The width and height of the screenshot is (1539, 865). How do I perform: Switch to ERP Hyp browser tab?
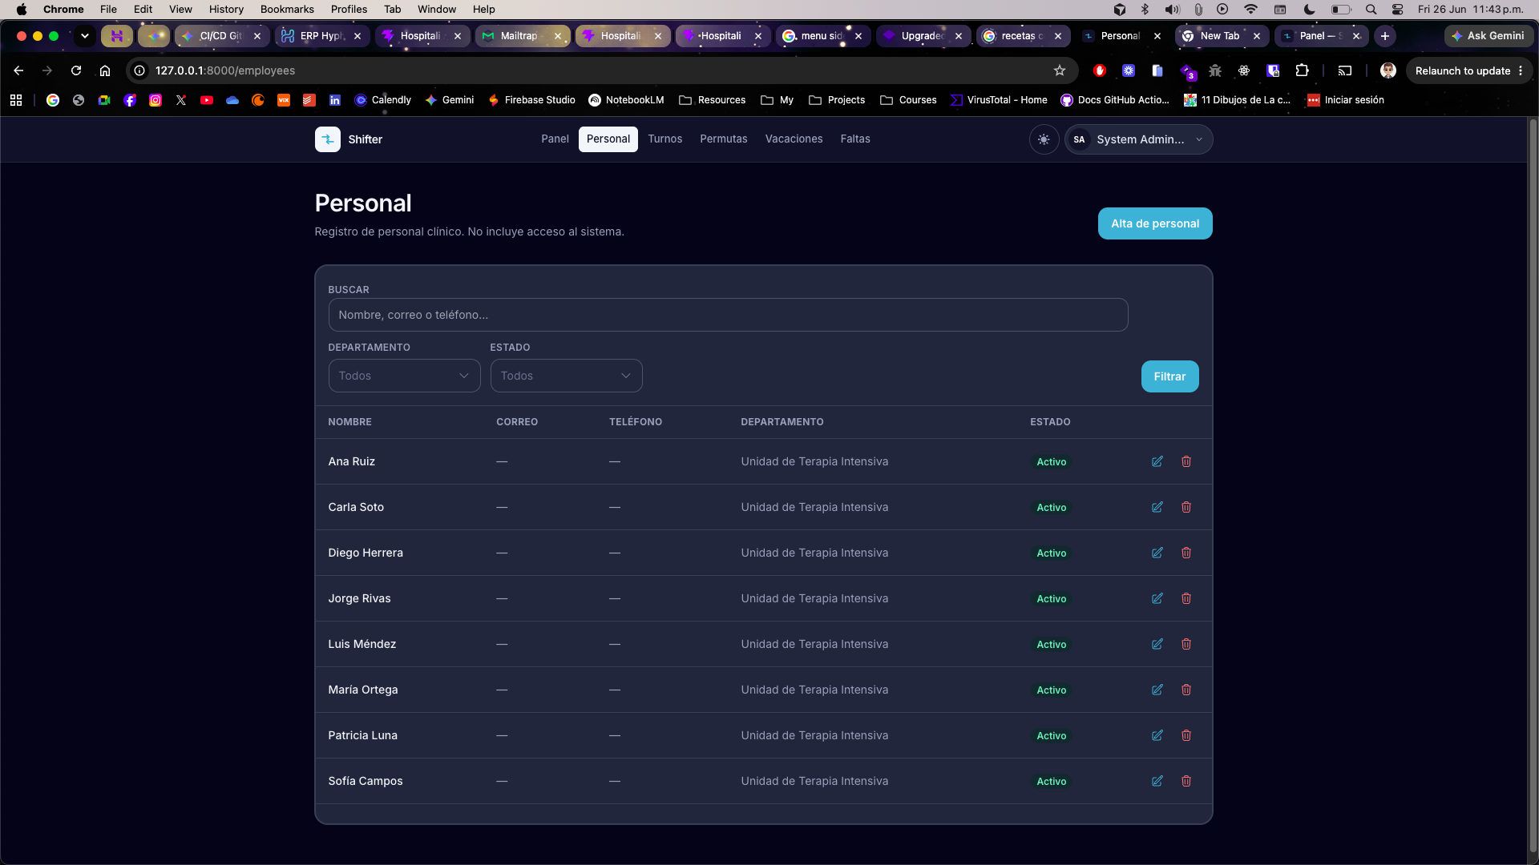(x=321, y=36)
